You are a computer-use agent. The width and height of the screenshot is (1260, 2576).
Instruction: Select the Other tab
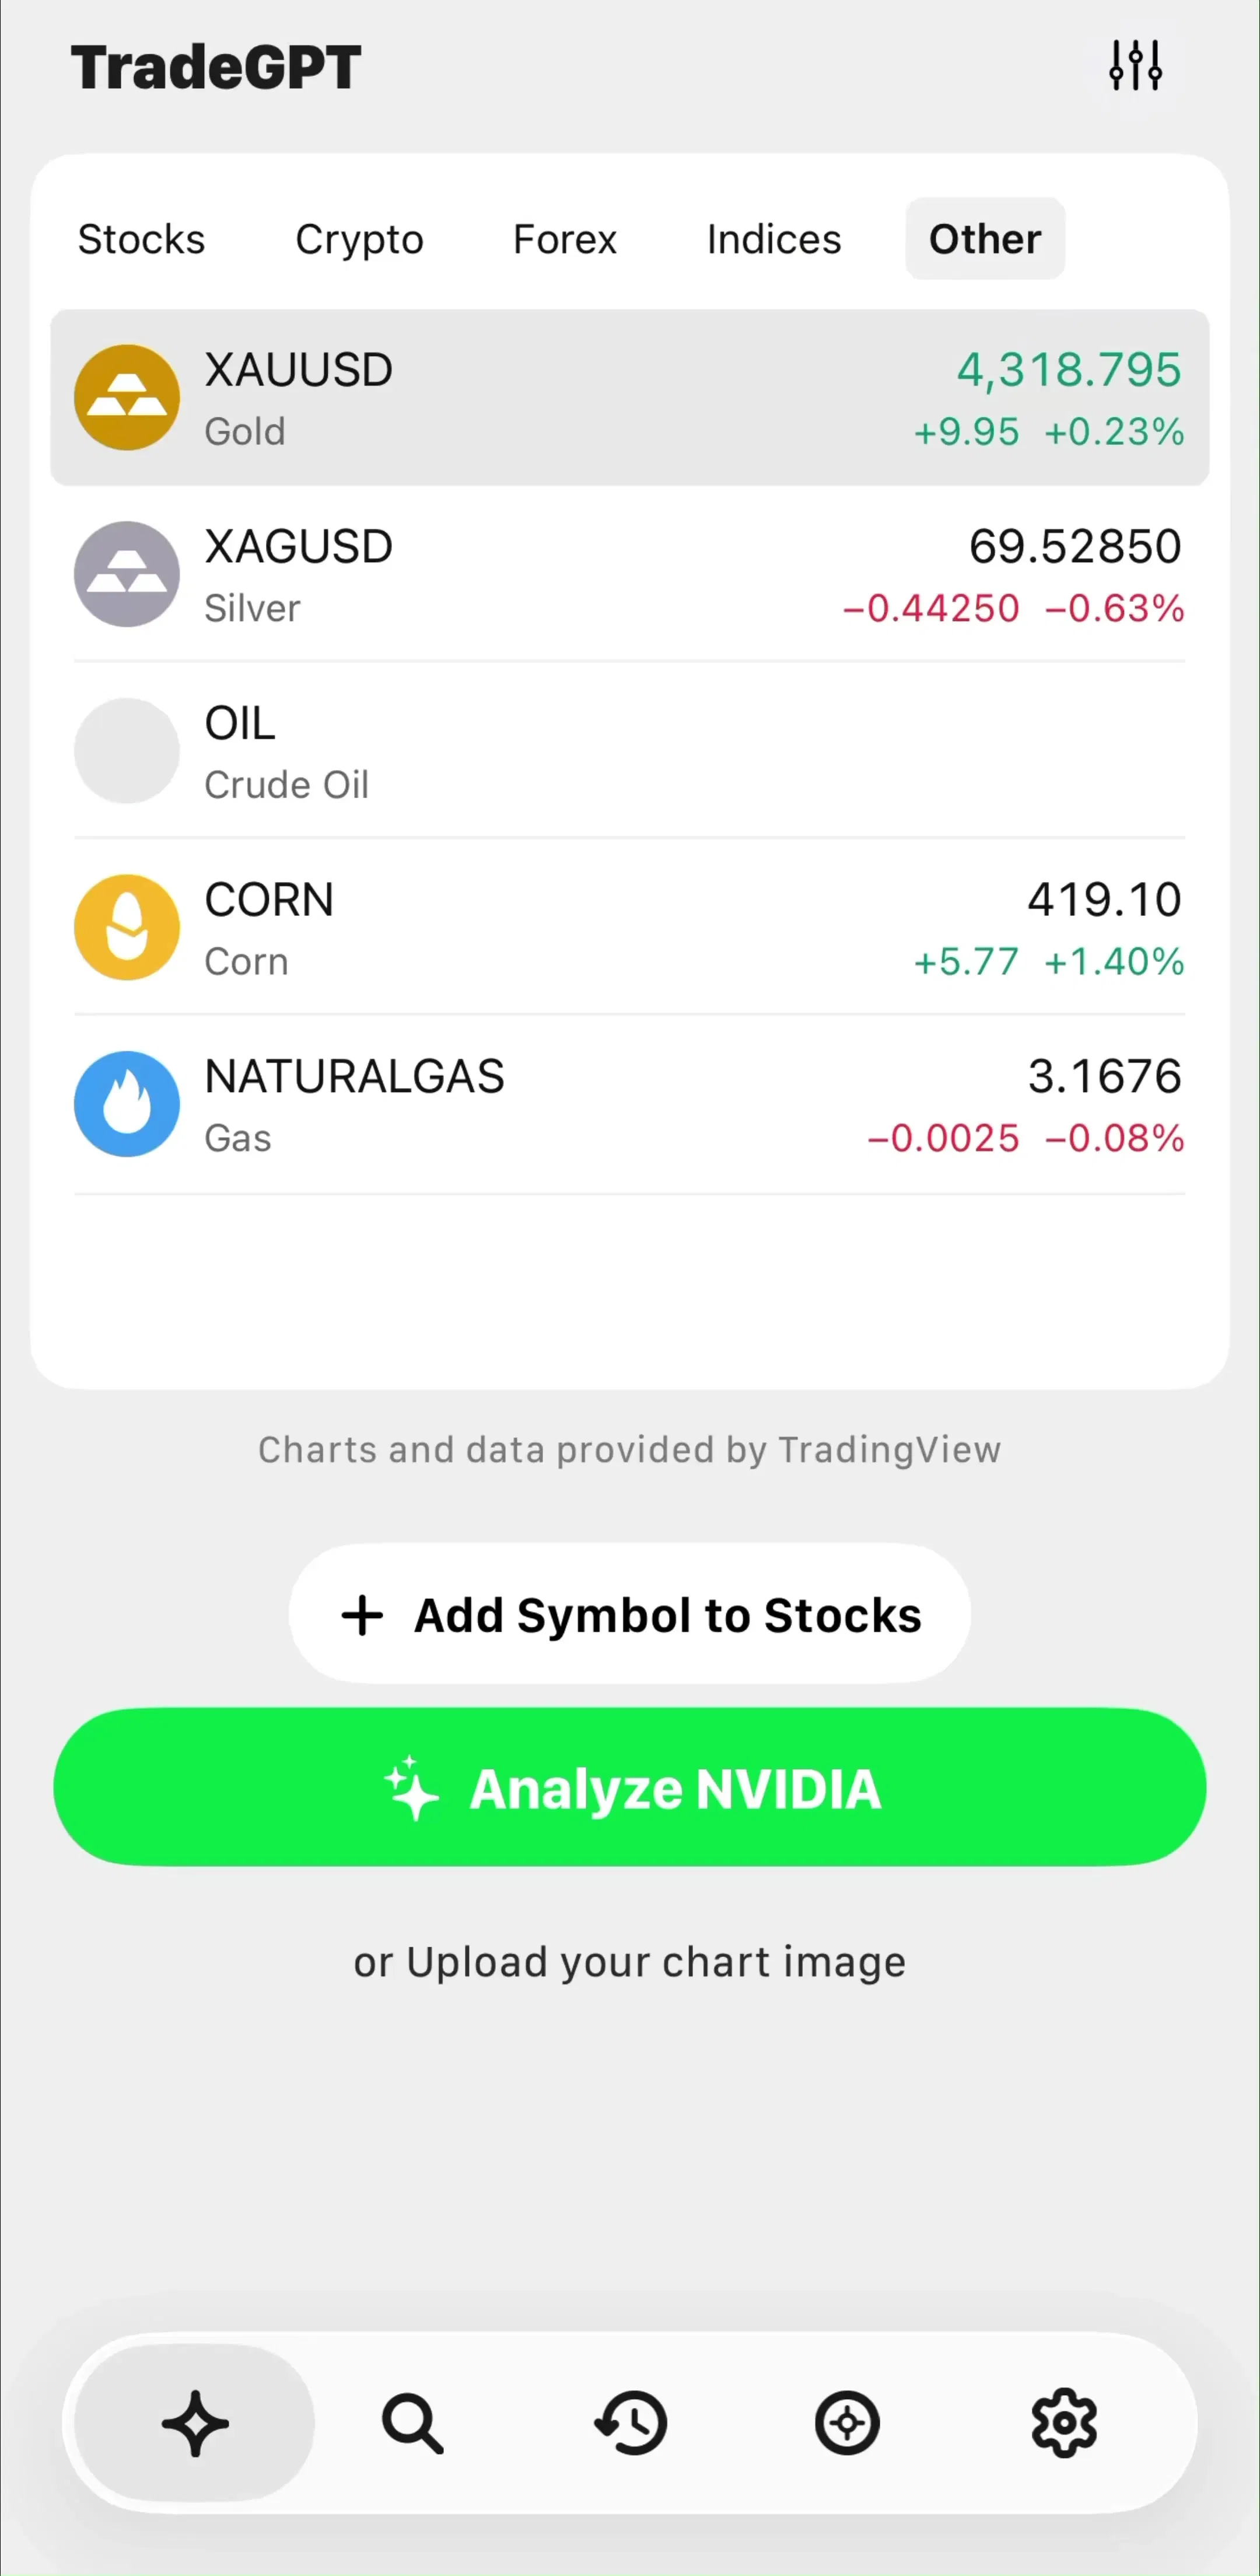pyautogui.click(x=985, y=239)
